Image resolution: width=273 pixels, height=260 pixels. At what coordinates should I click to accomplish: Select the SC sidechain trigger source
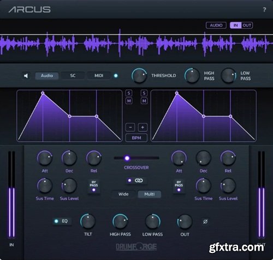(x=73, y=76)
